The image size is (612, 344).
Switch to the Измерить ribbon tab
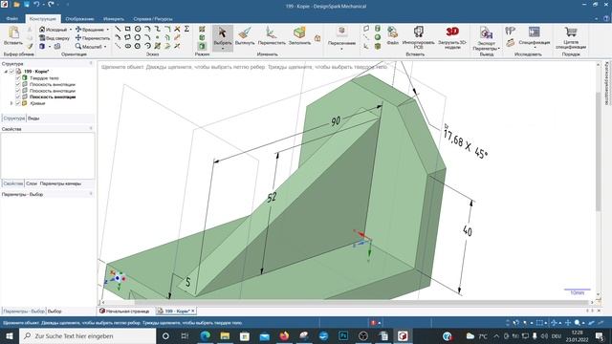tap(114, 19)
